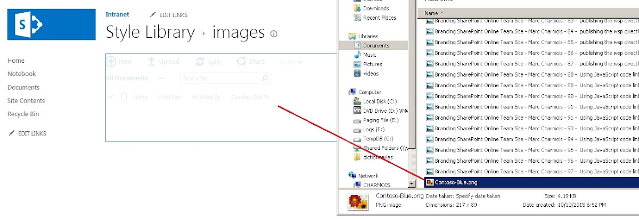The width and height of the screenshot is (639, 219).
Task: Select file numbered 97 Using JavaScript code
Action: tap(531, 171)
